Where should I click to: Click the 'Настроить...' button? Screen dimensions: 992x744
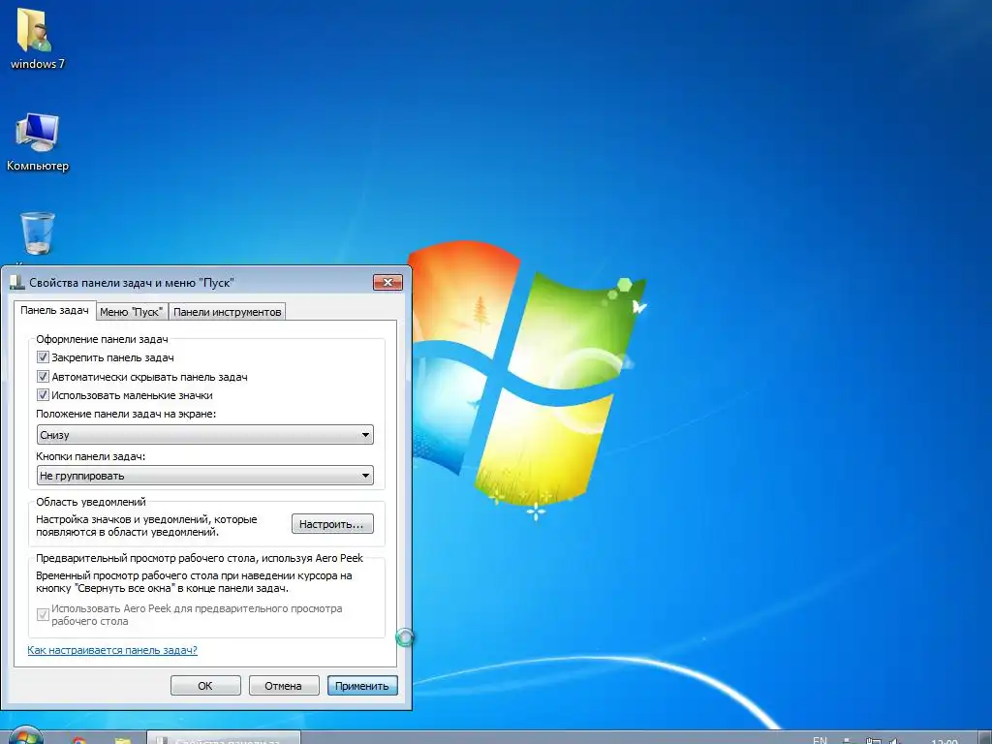coord(332,524)
